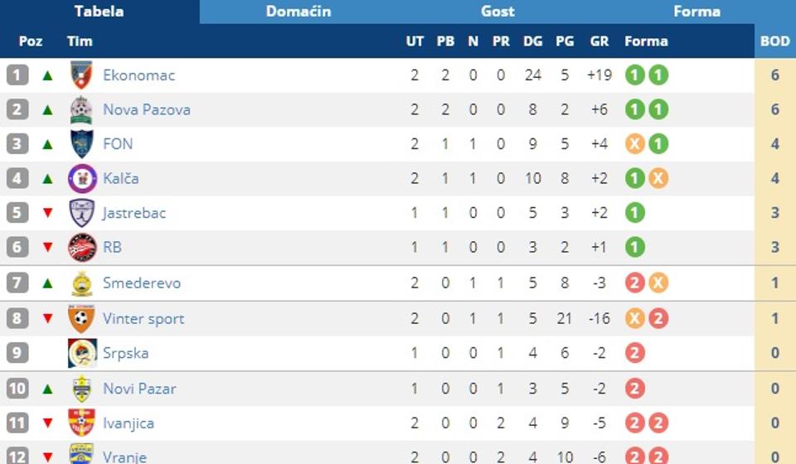
Task: Select the Forma tab
Action: 696,12
